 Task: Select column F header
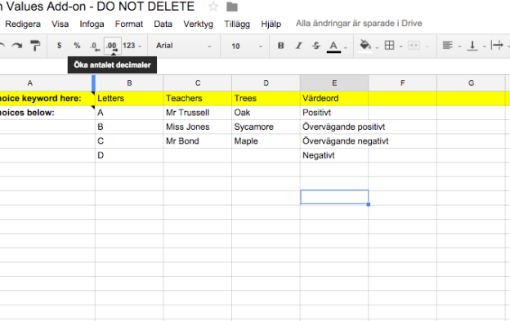(x=403, y=83)
